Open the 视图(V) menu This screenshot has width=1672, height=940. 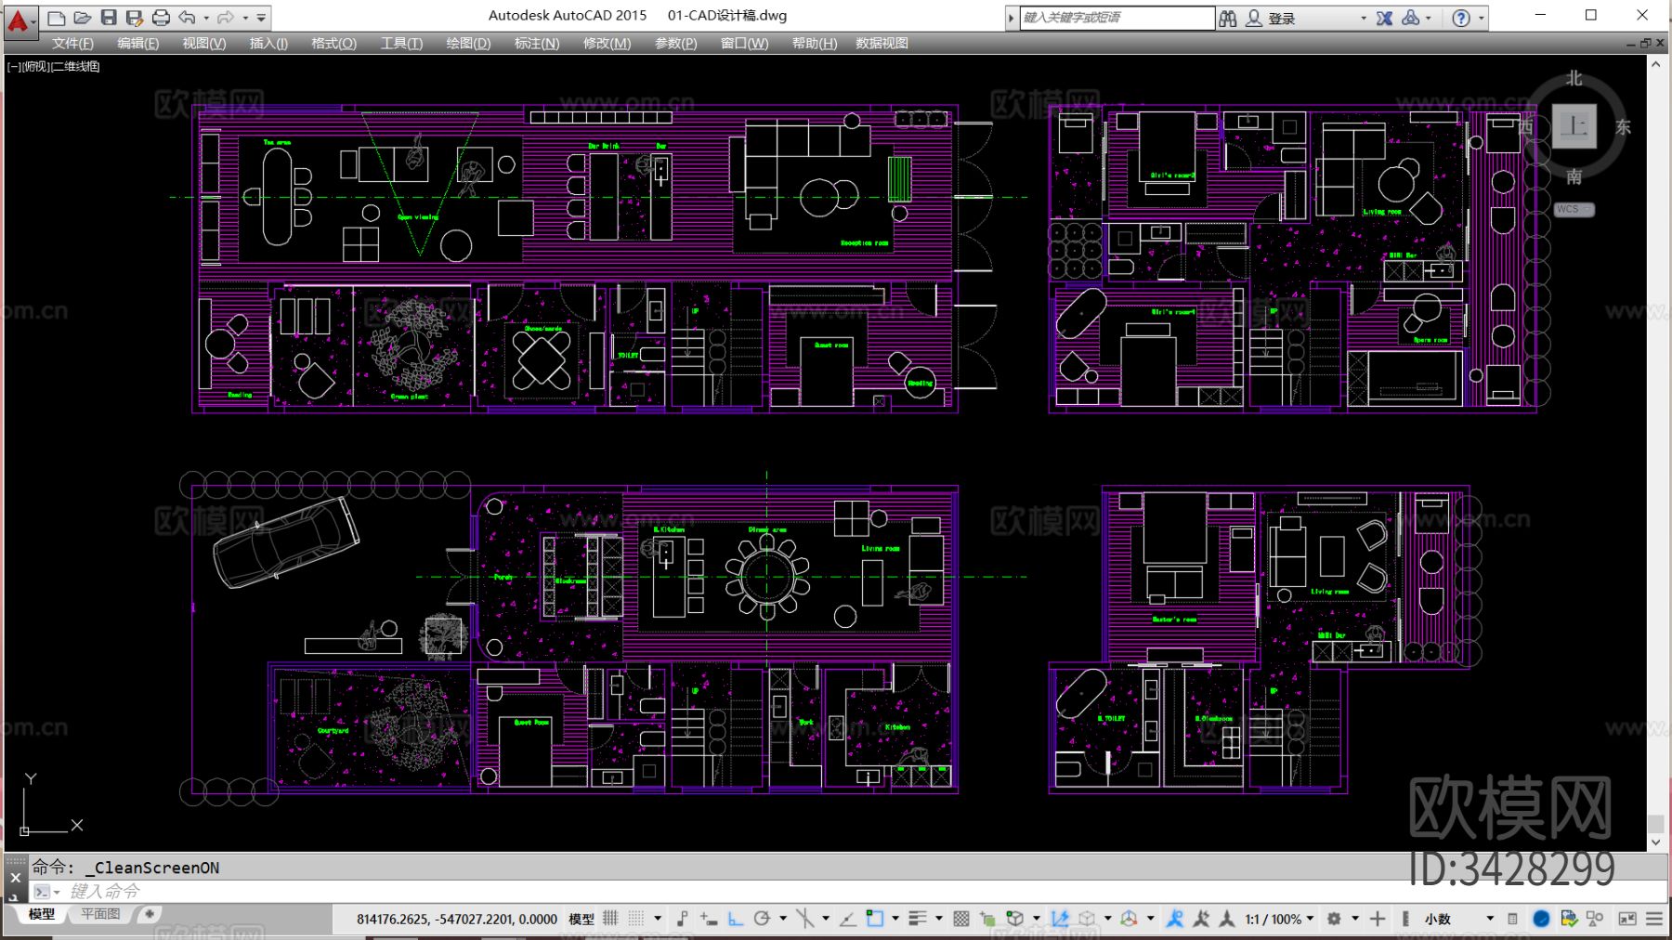[203, 44]
